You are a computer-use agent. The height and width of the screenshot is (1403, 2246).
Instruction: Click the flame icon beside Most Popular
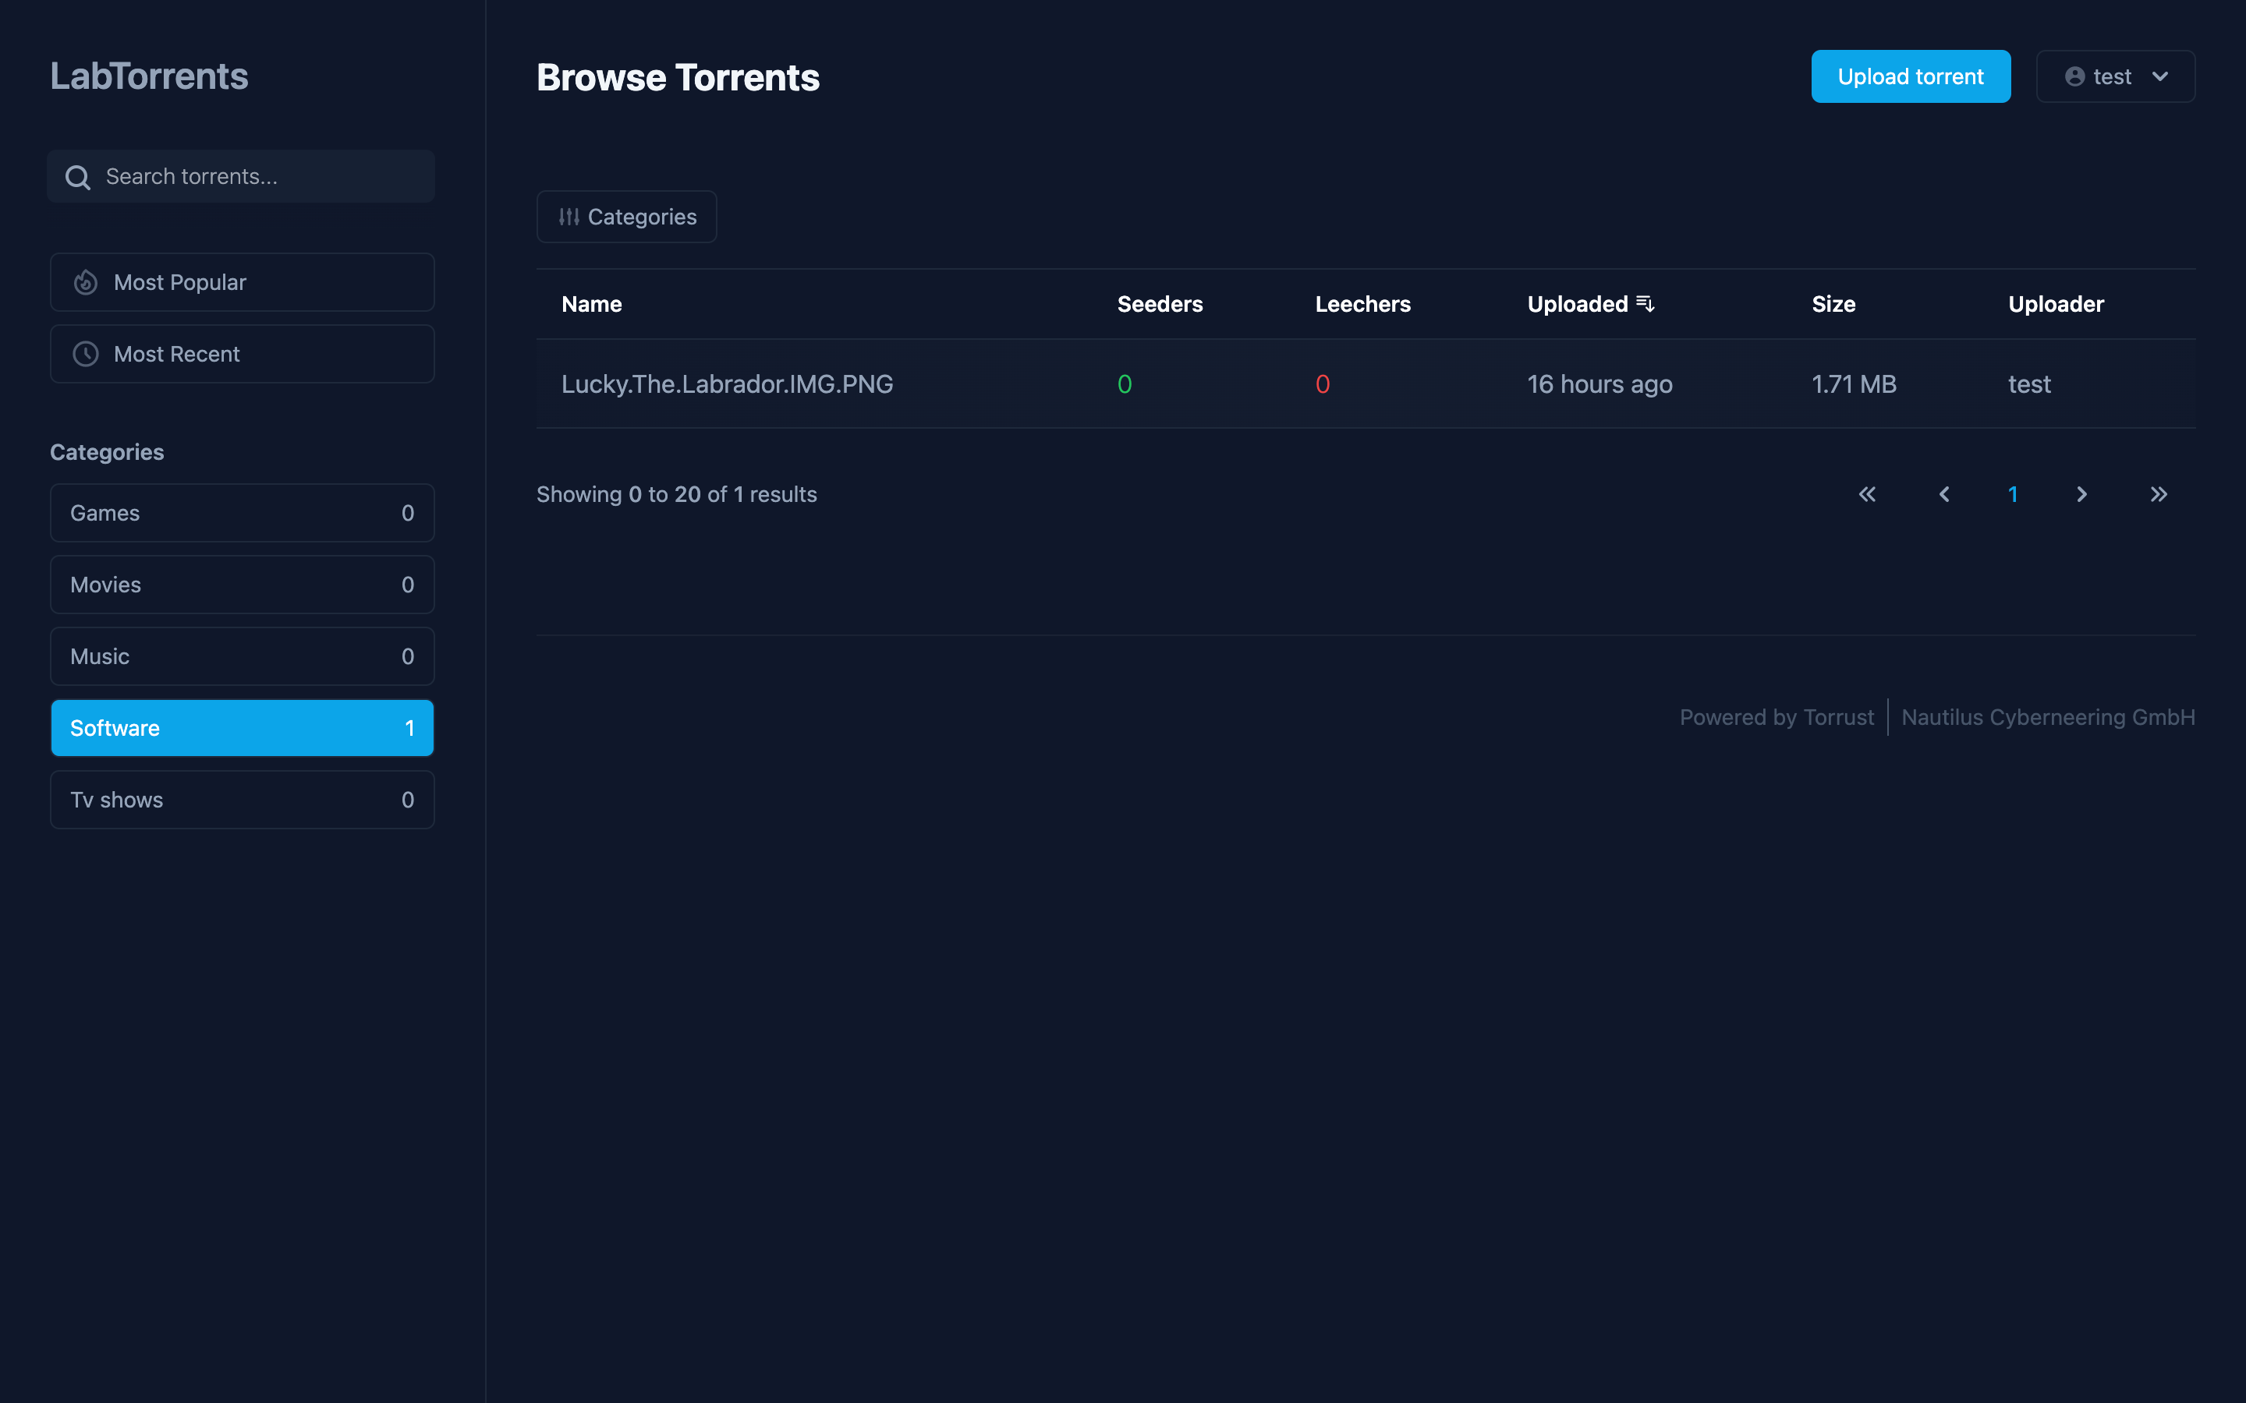[85, 282]
